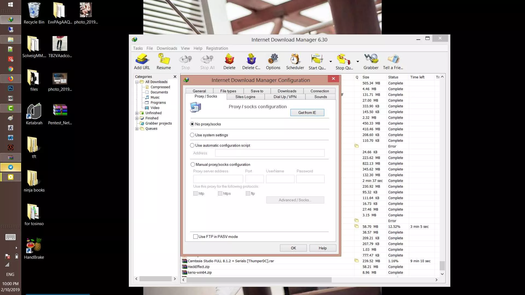The height and width of the screenshot is (295, 525).
Task: Click the Resume toolbar icon
Action: click(164, 62)
